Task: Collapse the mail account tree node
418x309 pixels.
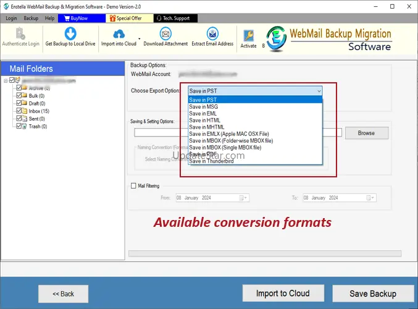Action: tap(6, 80)
